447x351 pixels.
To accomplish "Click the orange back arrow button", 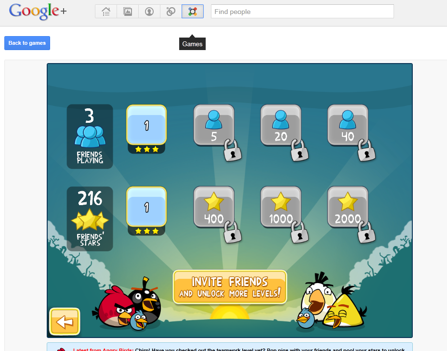I will click(65, 321).
